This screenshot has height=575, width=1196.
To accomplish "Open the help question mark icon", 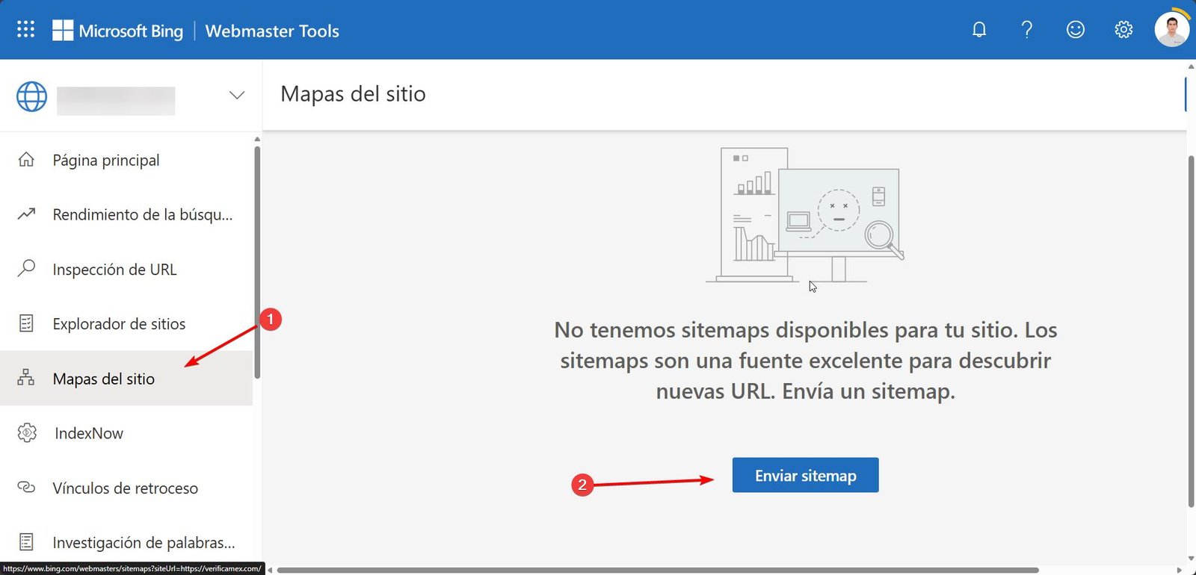I will (x=1027, y=30).
